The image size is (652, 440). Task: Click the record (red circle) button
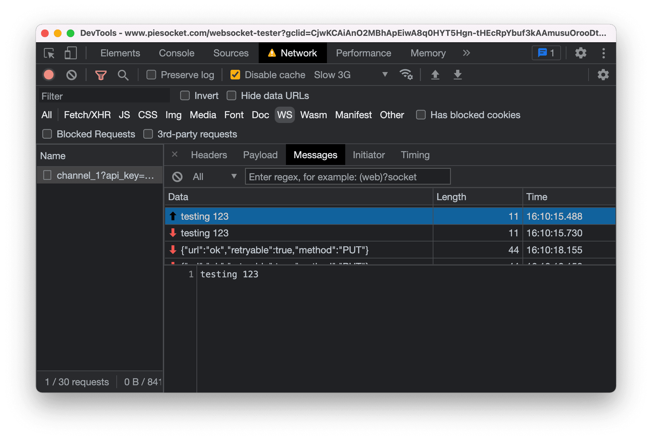pos(49,75)
